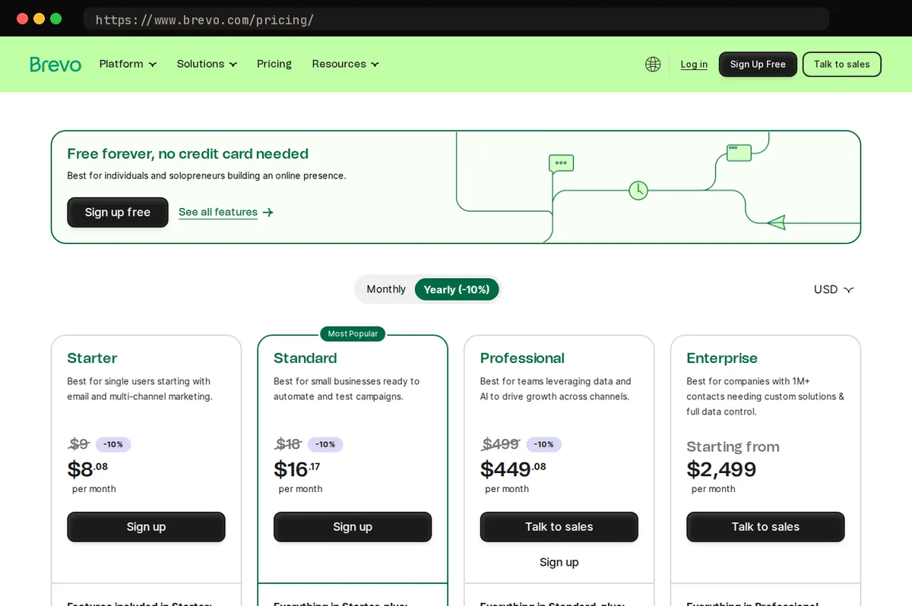The image size is (912, 606).
Task: Click the browser URL address bar
Action: click(456, 19)
